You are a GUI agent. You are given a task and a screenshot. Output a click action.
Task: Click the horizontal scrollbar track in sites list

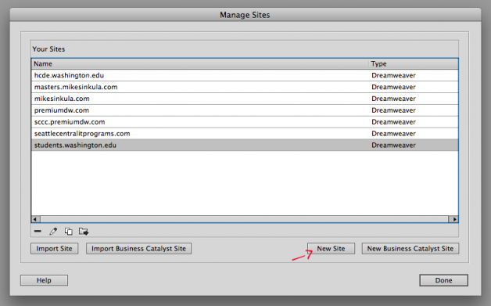(x=244, y=219)
